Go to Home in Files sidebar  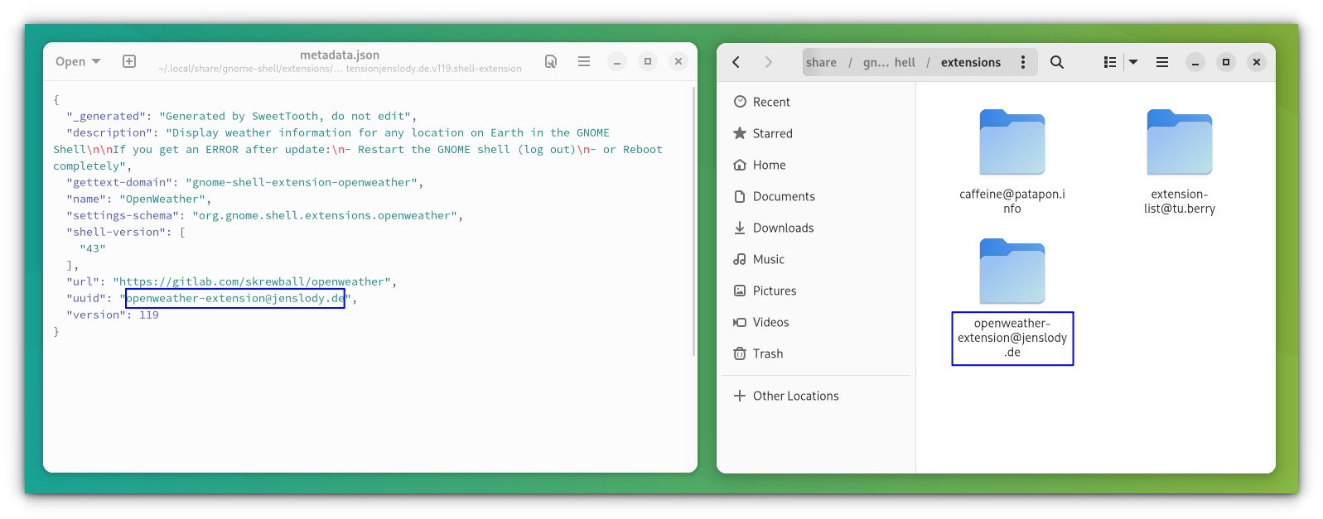click(816, 165)
